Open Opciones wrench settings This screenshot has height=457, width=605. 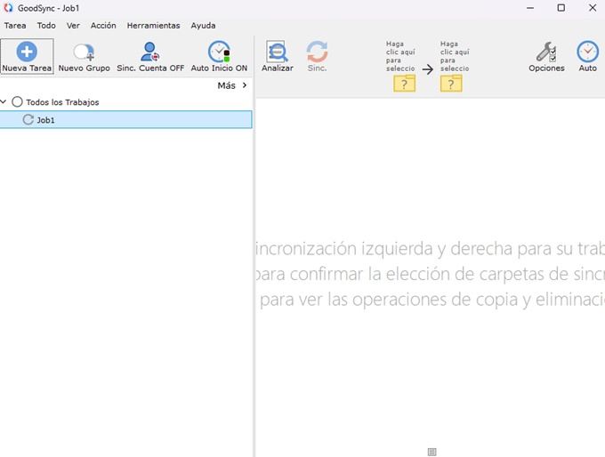pyautogui.click(x=546, y=57)
